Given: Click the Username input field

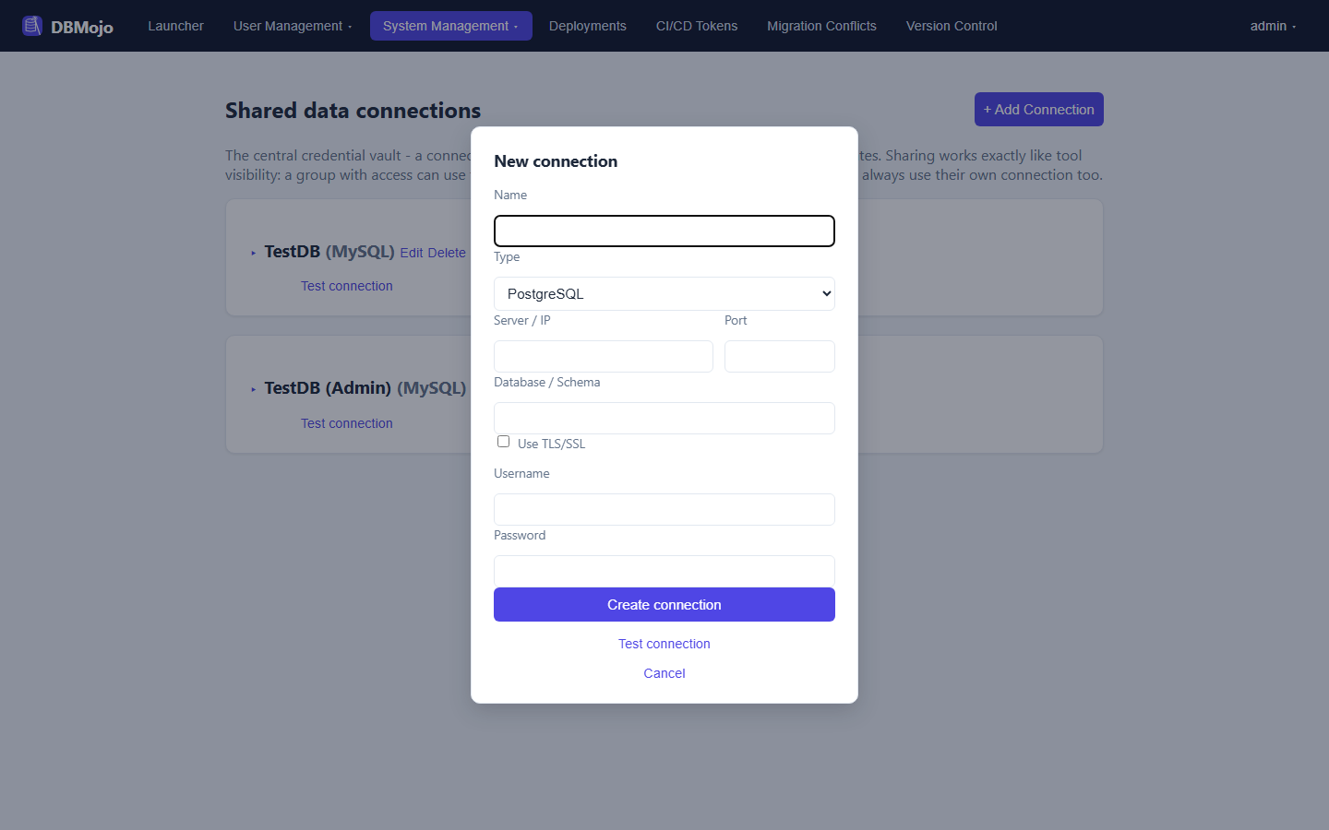Looking at the screenshot, I should pyautogui.click(x=664, y=509).
